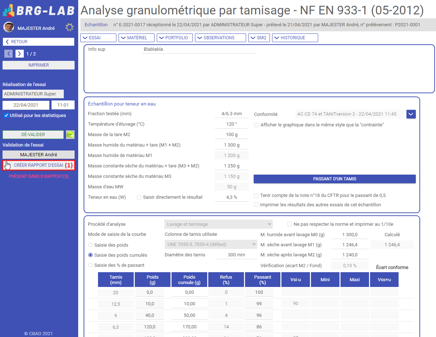
Task: Select Saisie des poids cumulés radio
Action: point(91,255)
